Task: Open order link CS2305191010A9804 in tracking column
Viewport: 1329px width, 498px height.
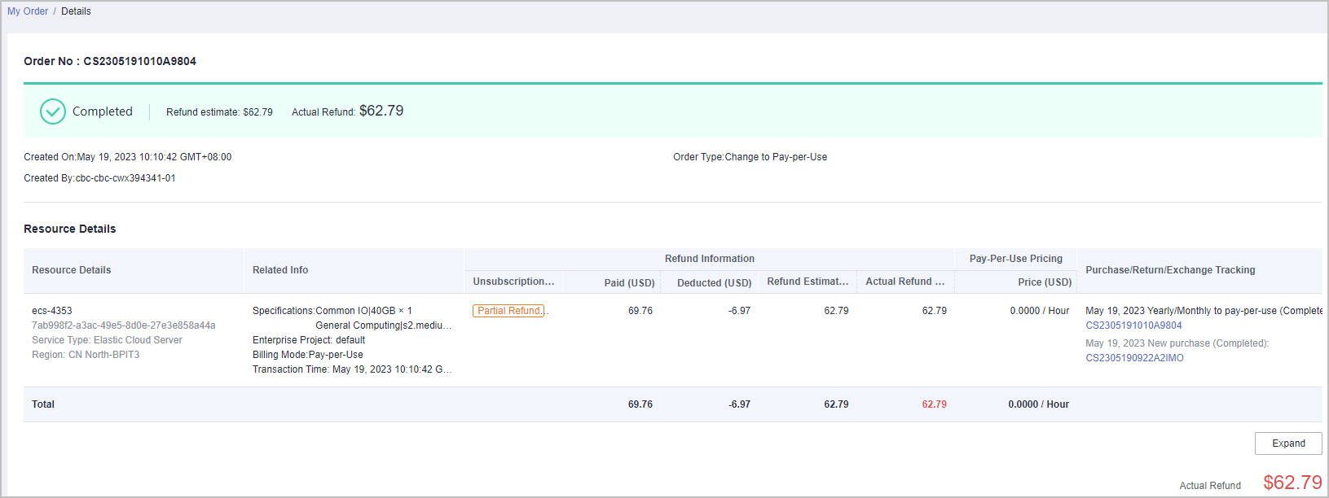Action: [x=1133, y=325]
